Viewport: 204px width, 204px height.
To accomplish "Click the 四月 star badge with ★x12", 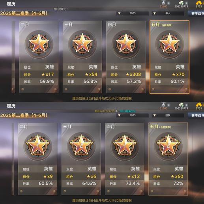I will [x=125, y=146].
